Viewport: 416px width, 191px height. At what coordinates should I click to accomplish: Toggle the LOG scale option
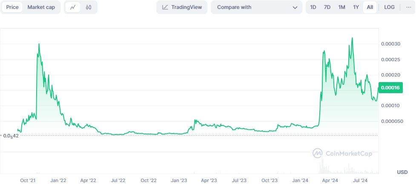[389, 7]
